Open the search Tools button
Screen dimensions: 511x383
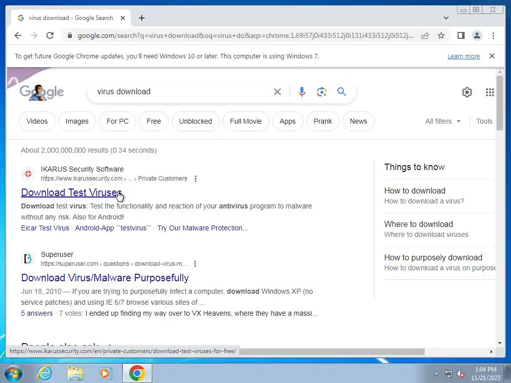tap(484, 121)
